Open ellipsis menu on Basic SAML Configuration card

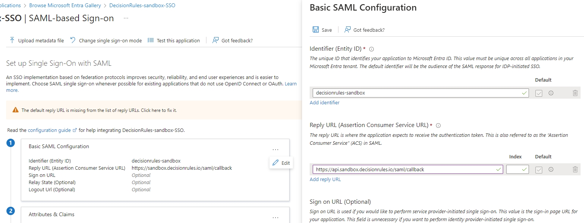coord(275,150)
